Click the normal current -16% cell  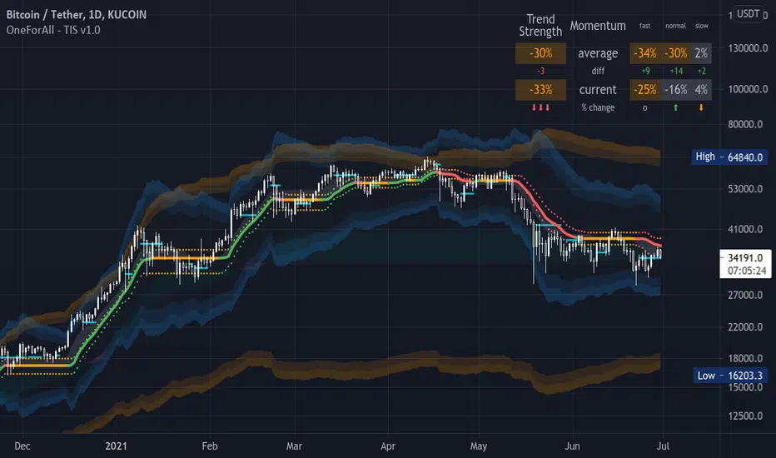pos(676,90)
